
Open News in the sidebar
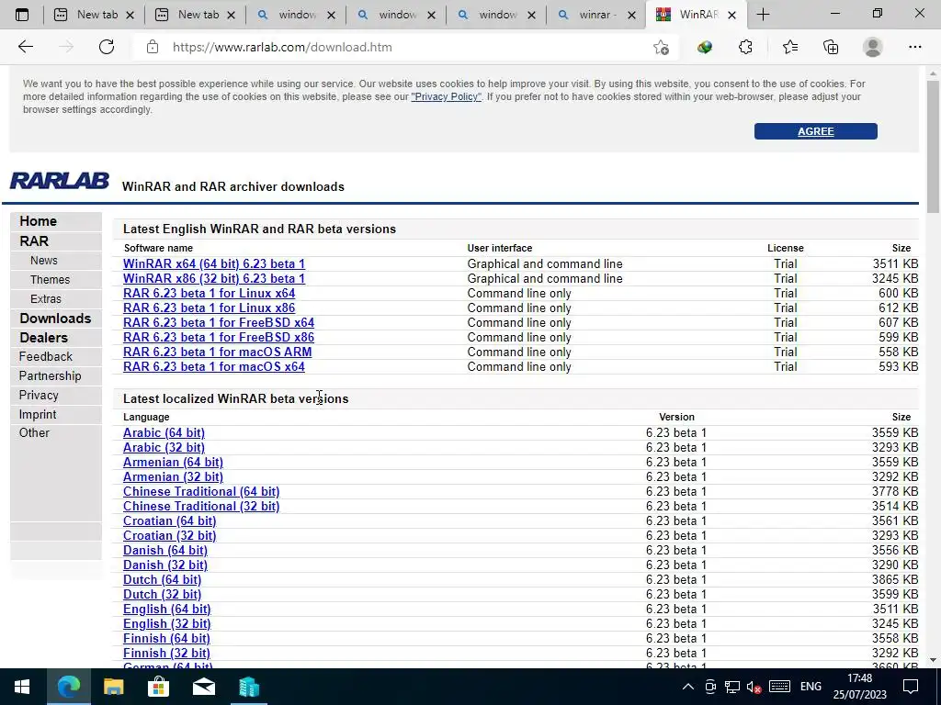(x=44, y=260)
